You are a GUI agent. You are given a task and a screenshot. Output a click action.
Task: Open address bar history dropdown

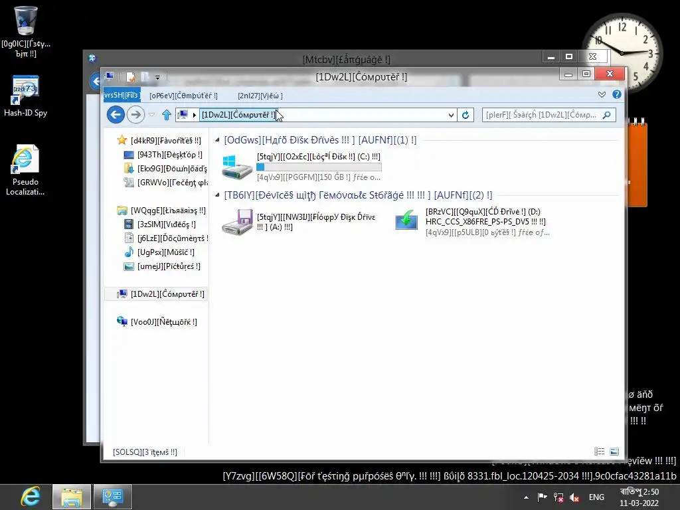pos(451,115)
